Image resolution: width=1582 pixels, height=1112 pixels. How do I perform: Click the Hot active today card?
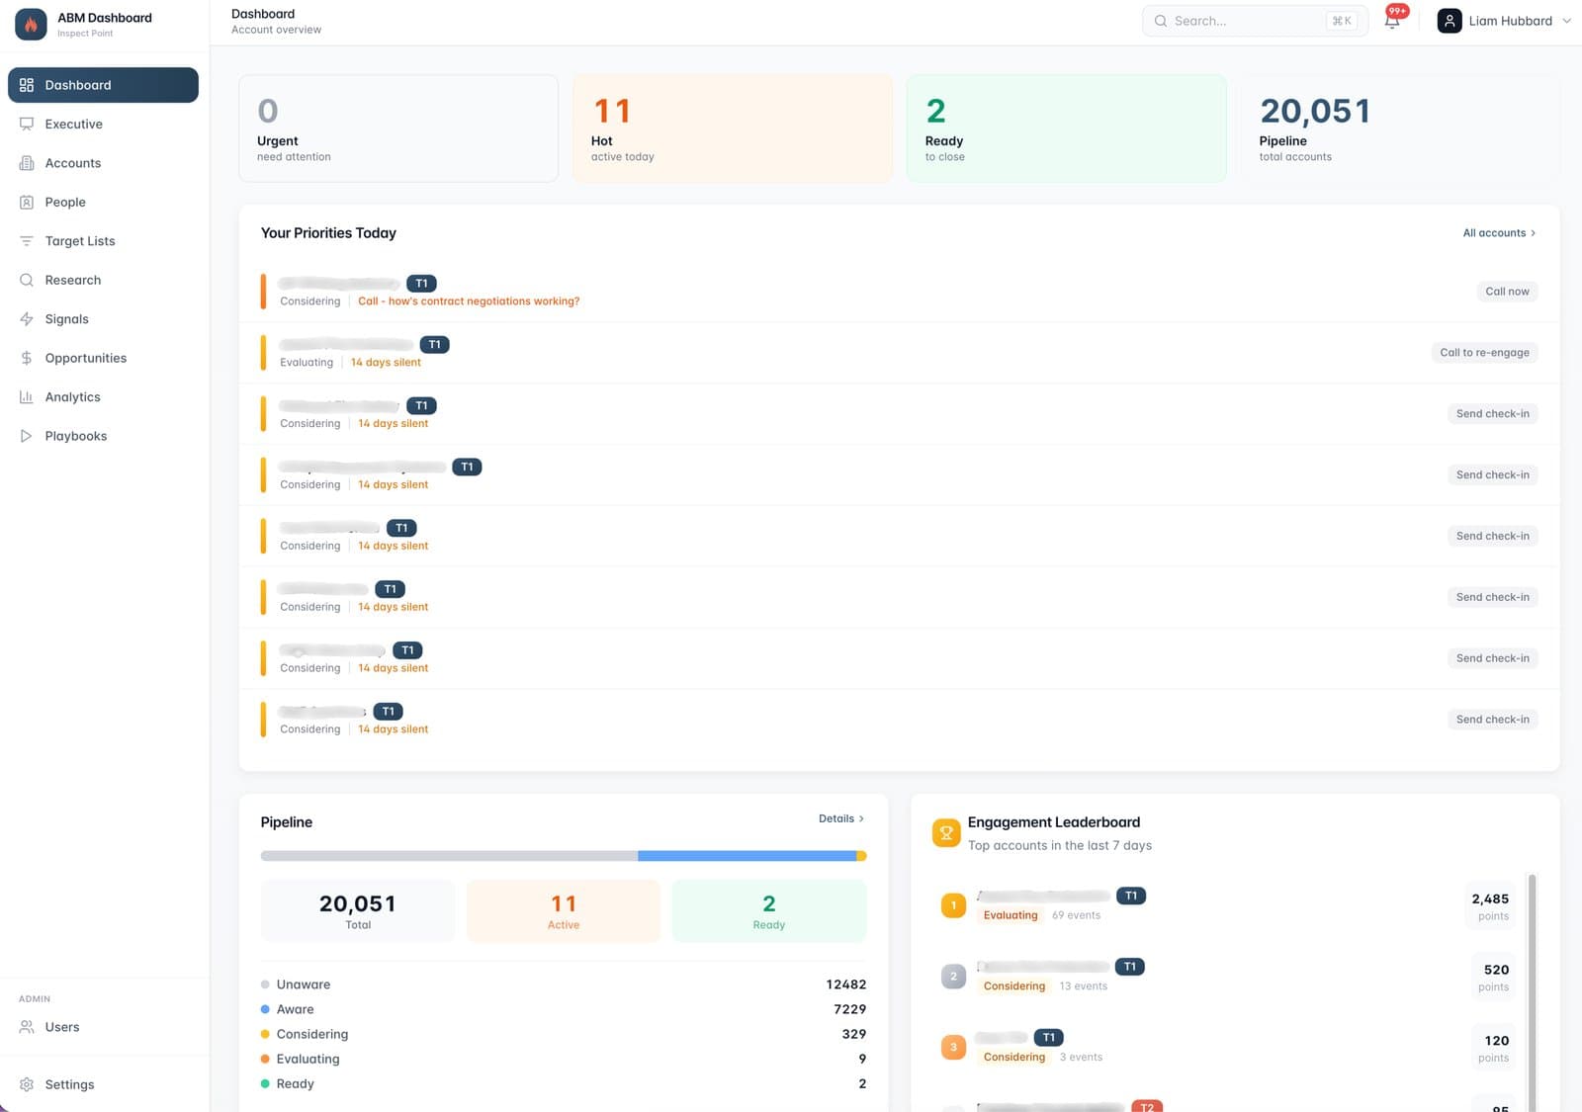pos(733,128)
